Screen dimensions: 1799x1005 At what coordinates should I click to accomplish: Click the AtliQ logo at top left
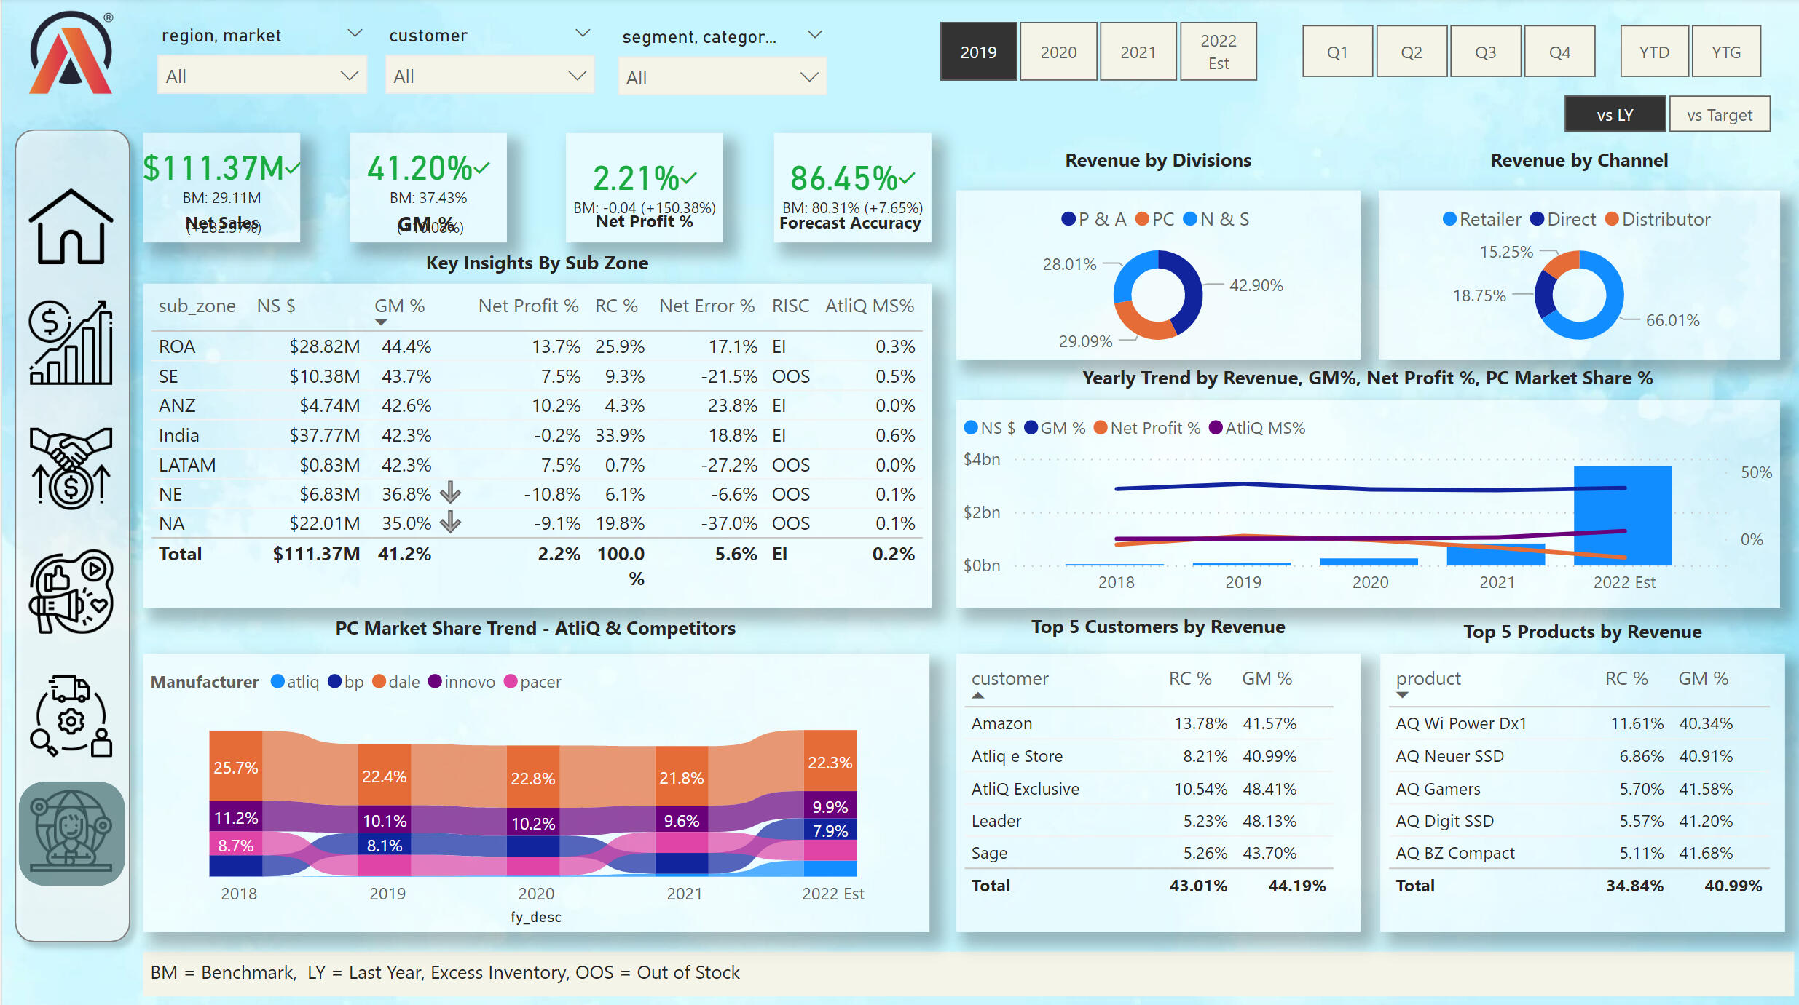(x=71, y=52)
